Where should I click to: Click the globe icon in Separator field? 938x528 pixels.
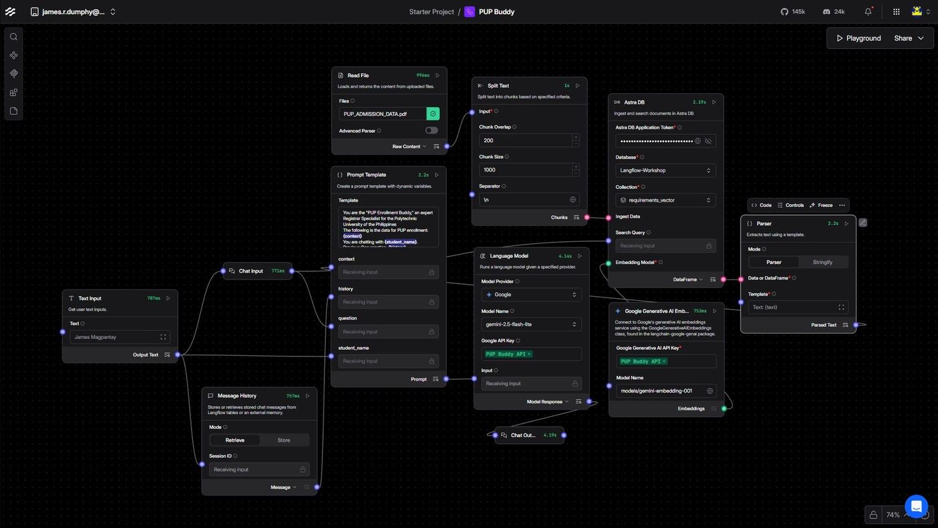pos(573,200)
